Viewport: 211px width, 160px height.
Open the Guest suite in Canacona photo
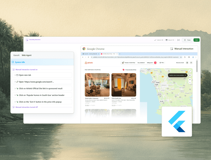click(97, 85)
